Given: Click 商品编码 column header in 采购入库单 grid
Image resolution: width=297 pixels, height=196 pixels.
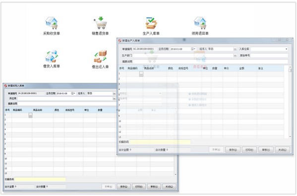Looking at the screenshot, I should click(x=22, y=110).
